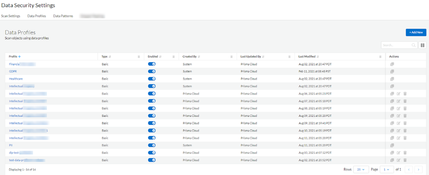Clone the Healthcare data profile
The image size is (429, 175).
(x=392, y=79)
